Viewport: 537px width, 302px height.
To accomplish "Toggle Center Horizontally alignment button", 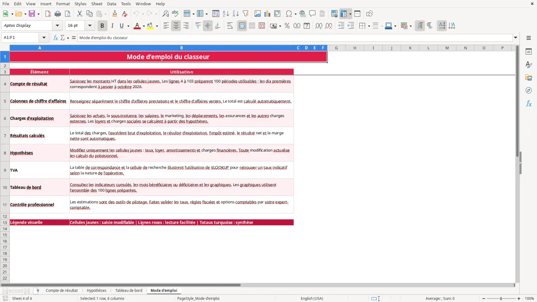I will [176, 26].
